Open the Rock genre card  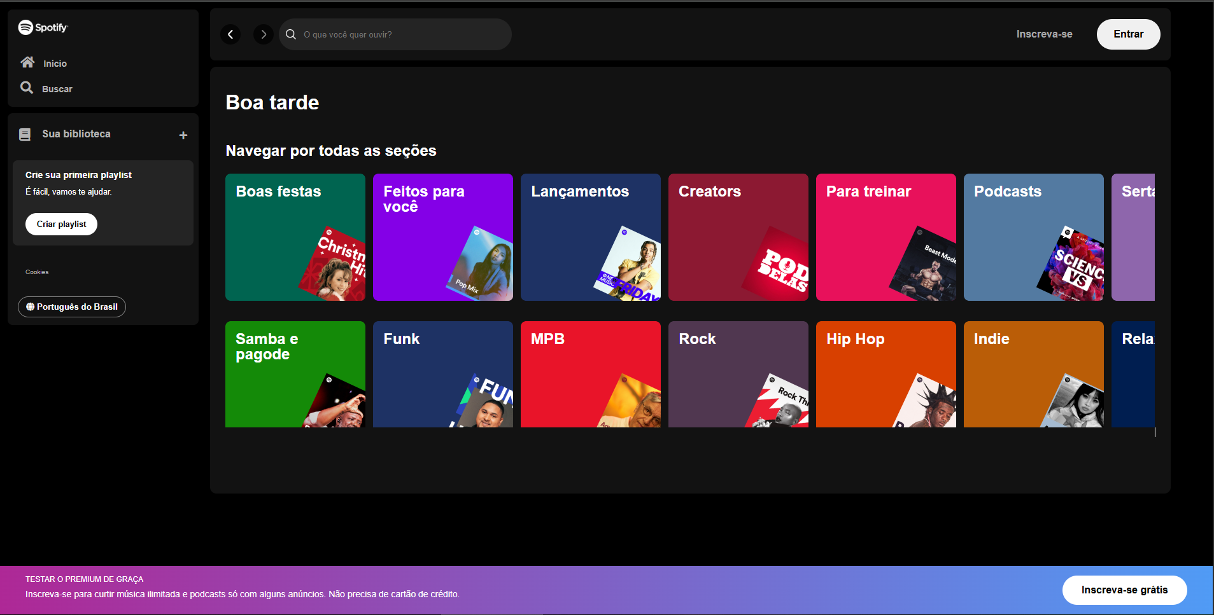click(738, 374)
